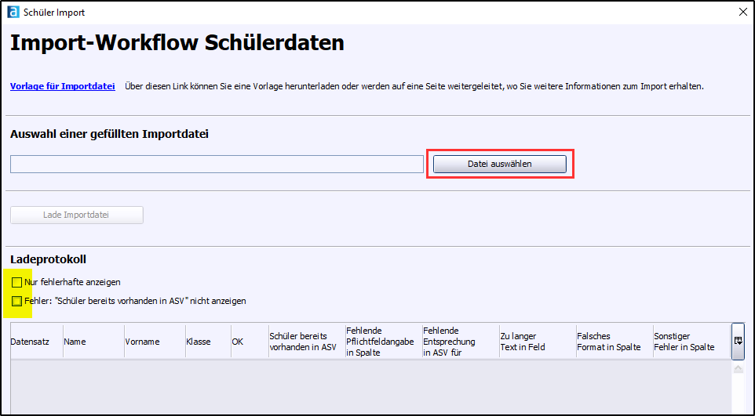Click the 'Lade Importdatei' button
Viewport: 755px width, 416px height.
(x=76, y=215)
